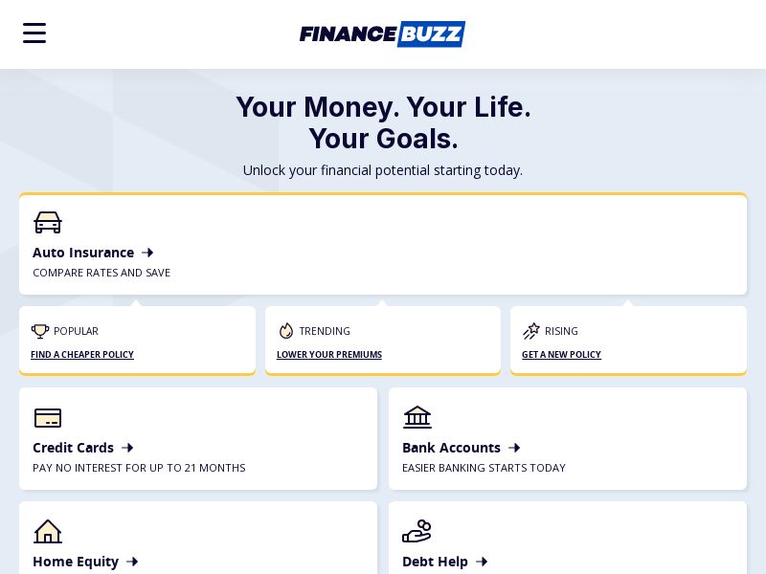
Task: Click the flame Trending icon
Action: [x=285, y=331]
